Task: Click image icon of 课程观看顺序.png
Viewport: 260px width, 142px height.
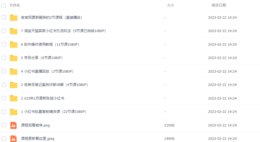Action: [13, 125]
